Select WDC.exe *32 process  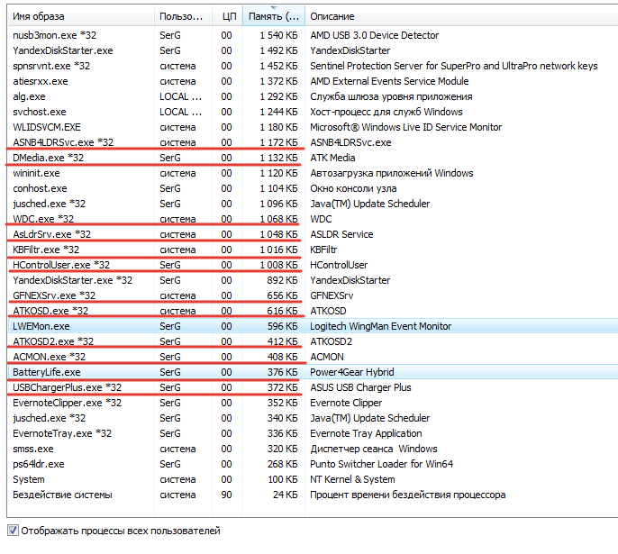click(43, 219)
